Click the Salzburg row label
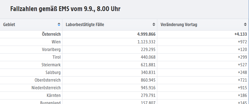The width and height of the screenshot is (249, 104). (53, 73)
